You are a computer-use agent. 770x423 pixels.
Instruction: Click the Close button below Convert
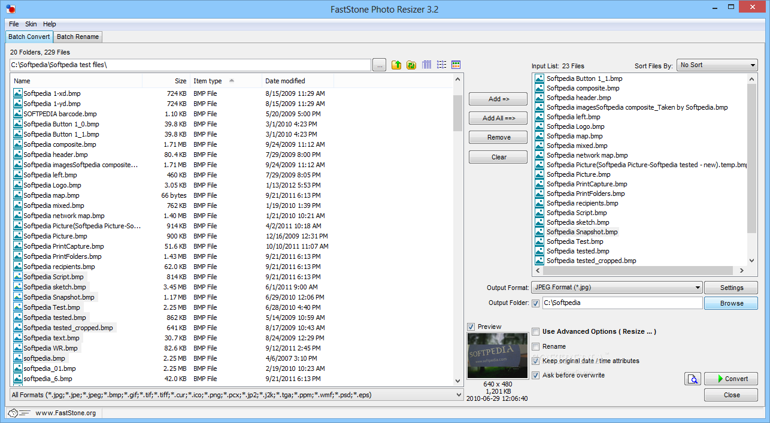731,395
